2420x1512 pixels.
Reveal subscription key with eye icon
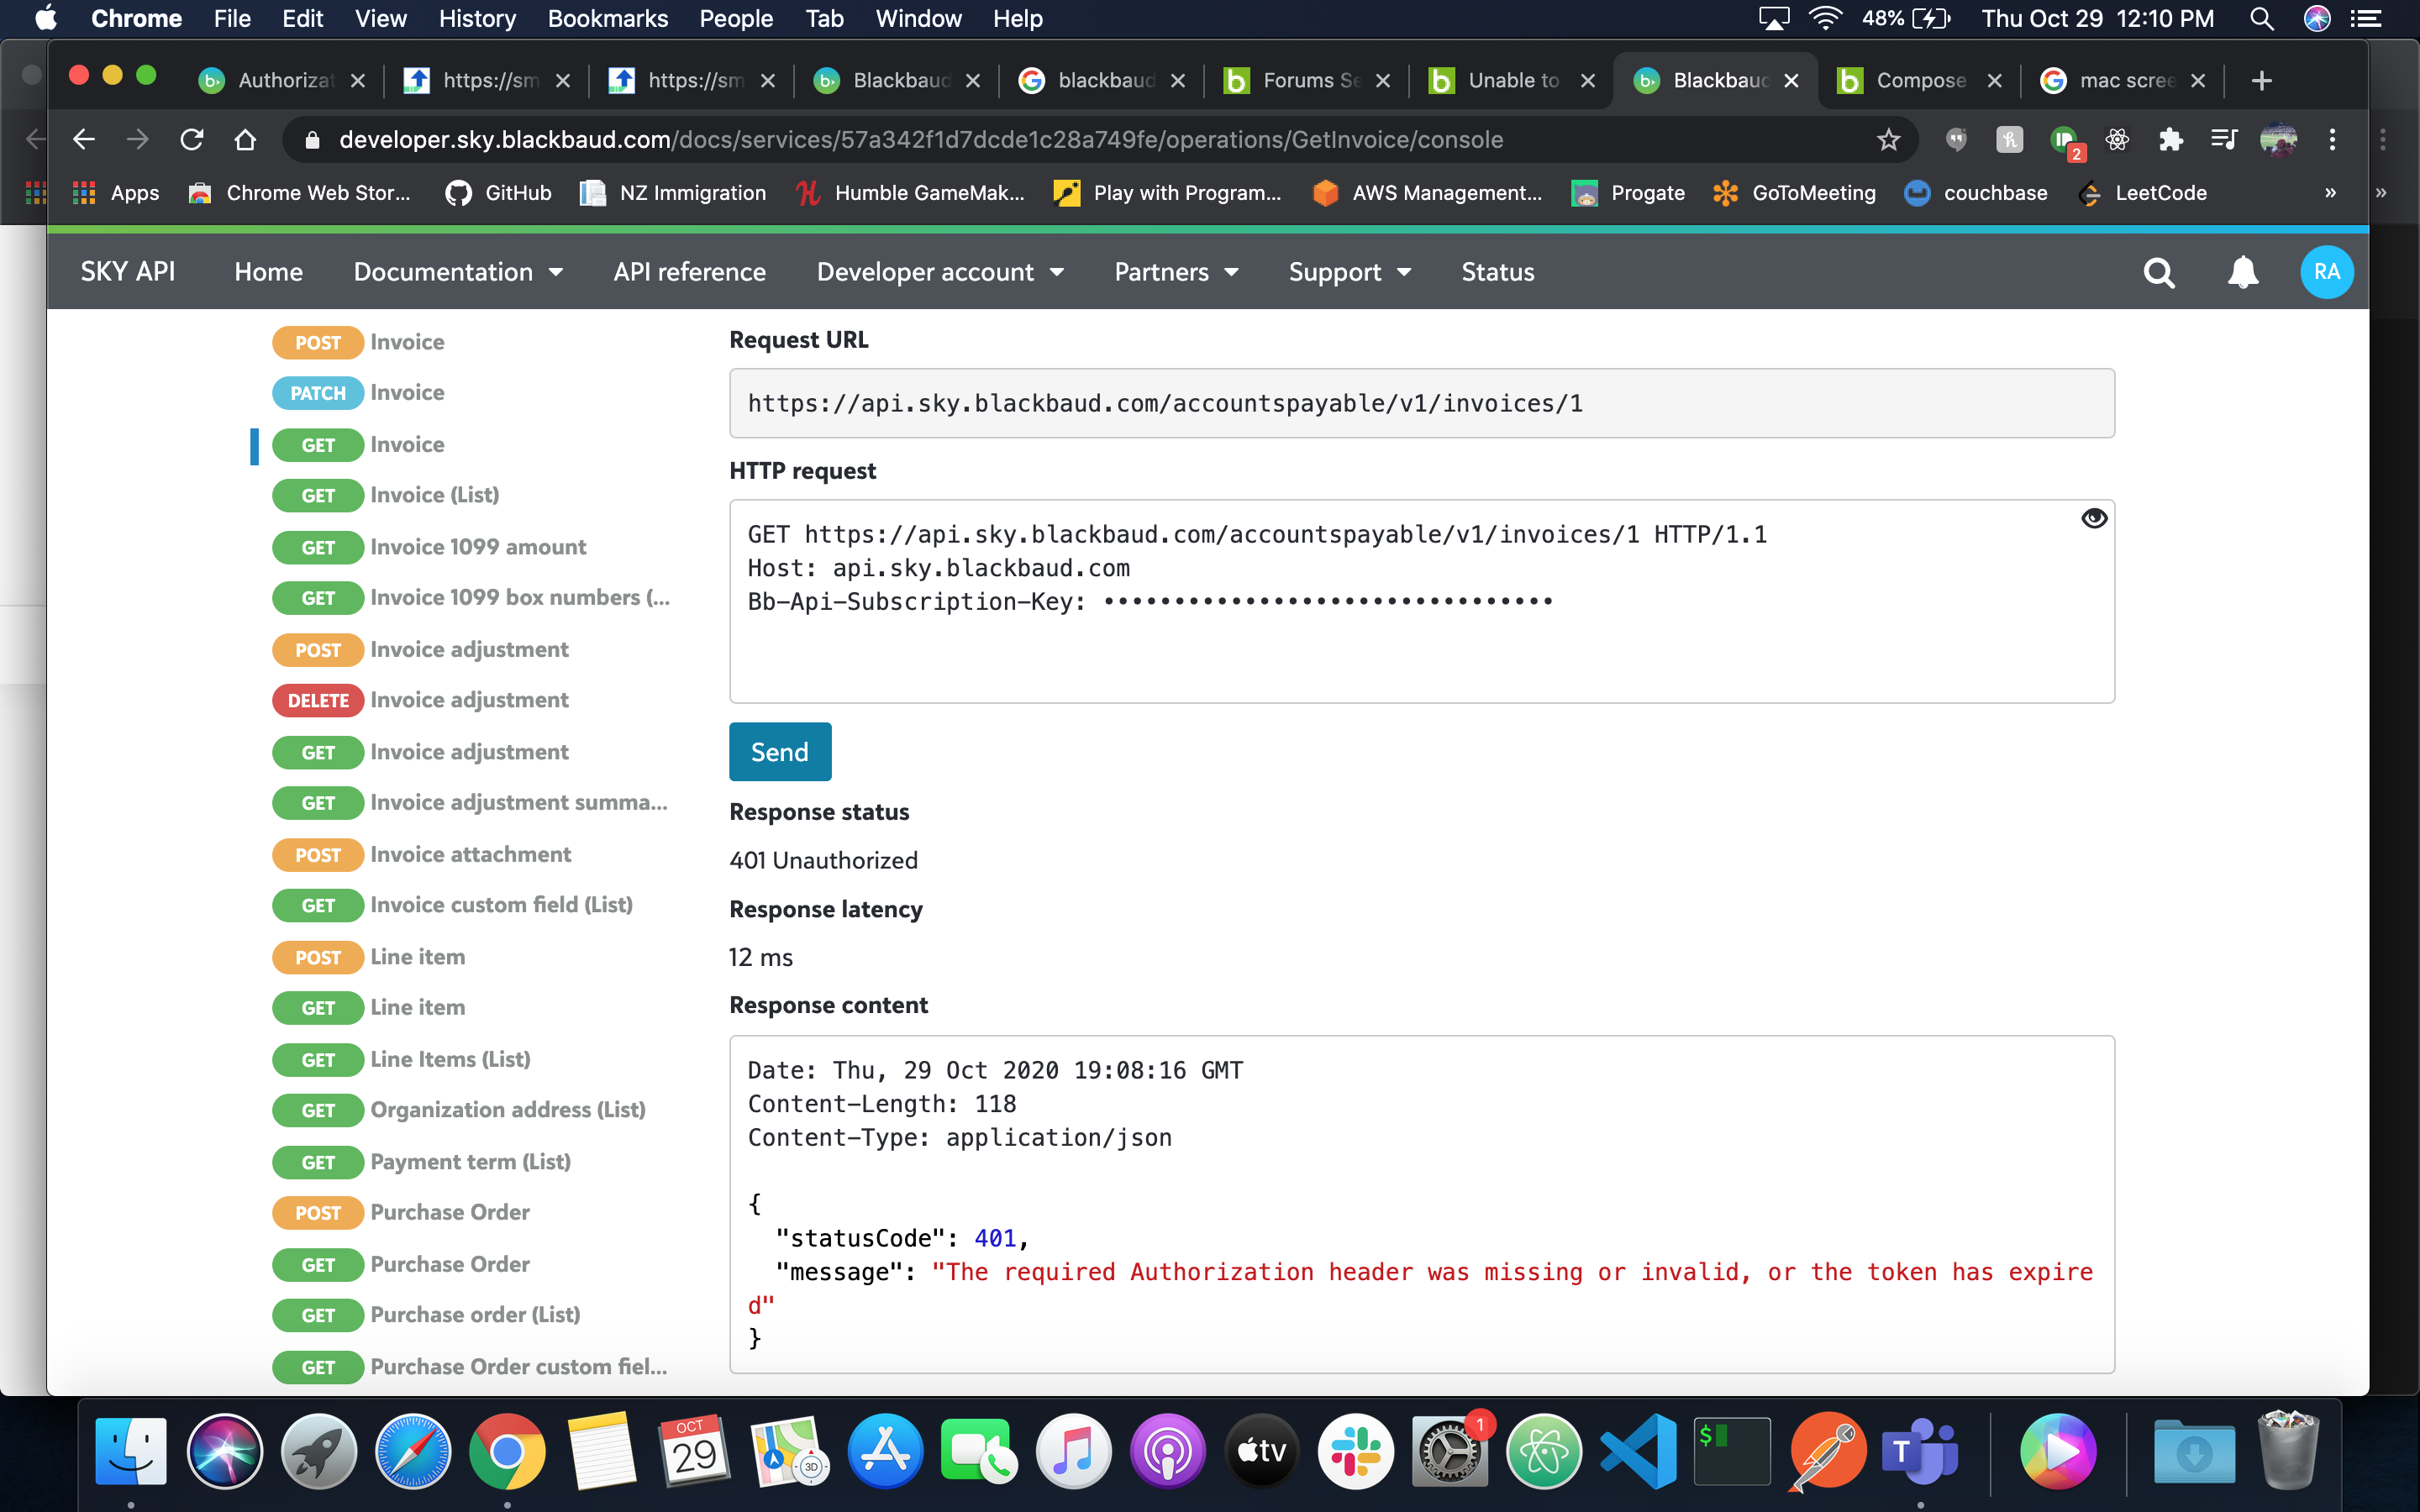tap(2094, 518)
